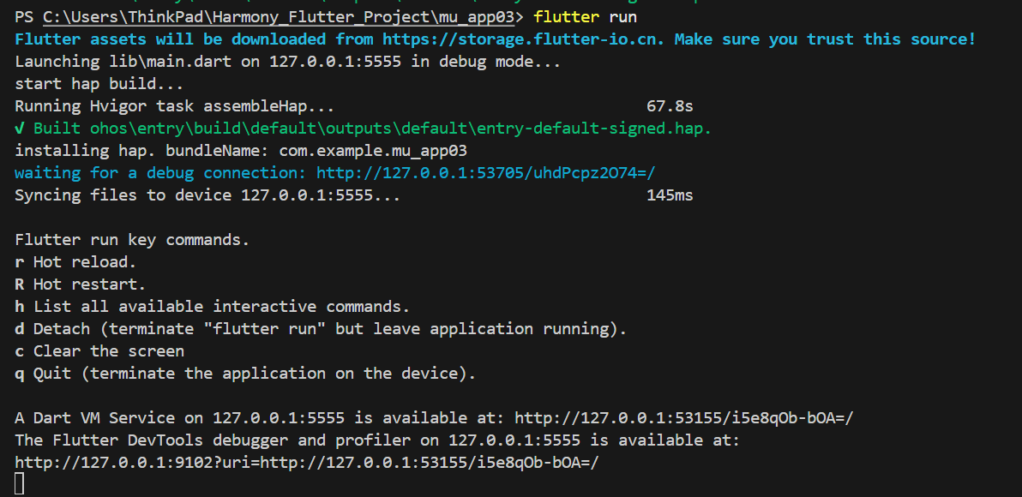The width and height of the screenshot is (1022, 497).
Task: Click the 67.8s build time value
Action: (670, 106)
